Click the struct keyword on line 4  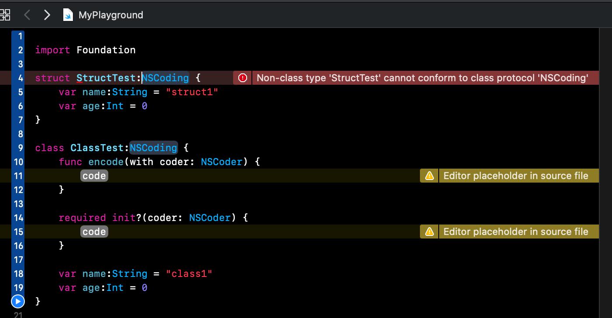point(52,78)
